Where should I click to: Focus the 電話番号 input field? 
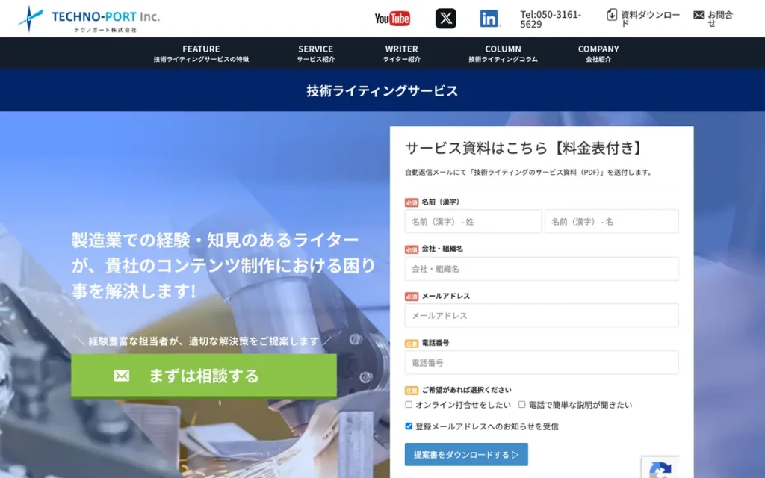(542, 363)
